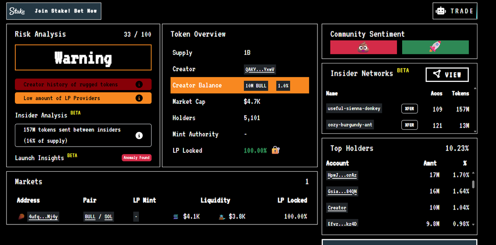Image resolution: width=496 pixels, height=245 pixels.
Task: Click the Anomaly Found badge
Action: click(136, 158)
